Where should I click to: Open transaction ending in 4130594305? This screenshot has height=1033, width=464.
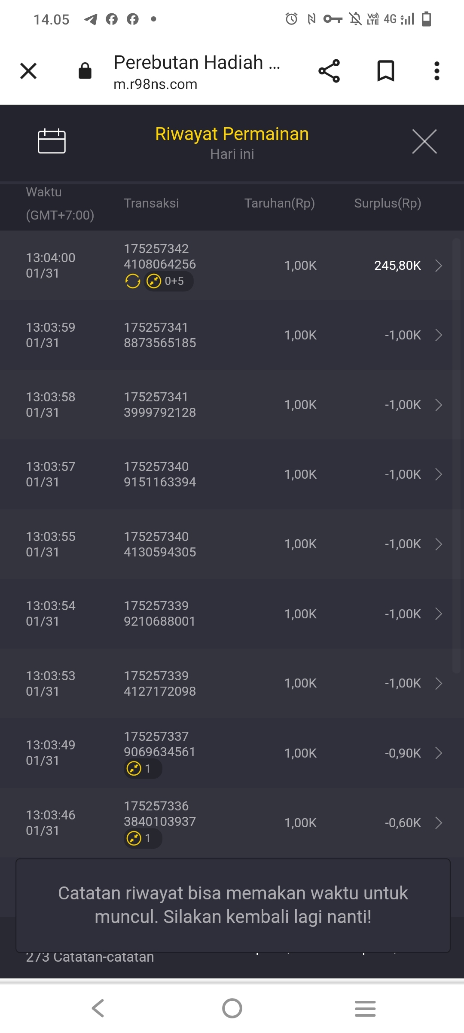[438, 544]
